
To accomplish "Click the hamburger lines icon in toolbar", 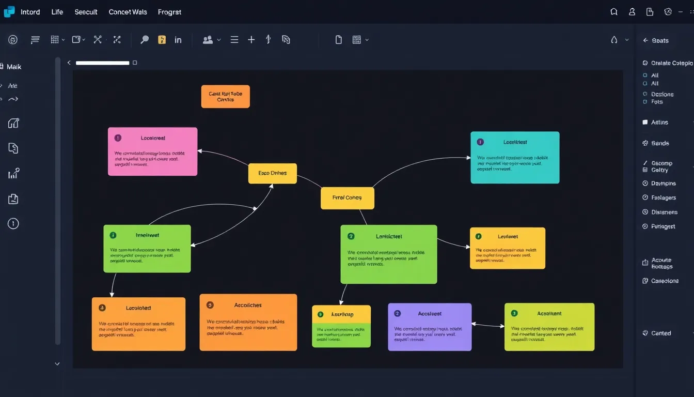I will [x=234, y=40].
